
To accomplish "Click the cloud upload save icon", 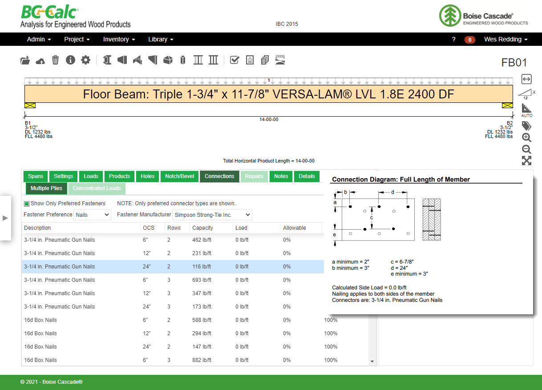I will 40,60.
